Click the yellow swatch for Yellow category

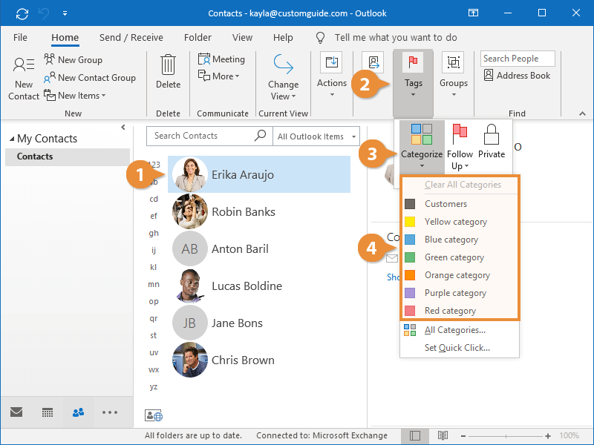tap(410, 222)
